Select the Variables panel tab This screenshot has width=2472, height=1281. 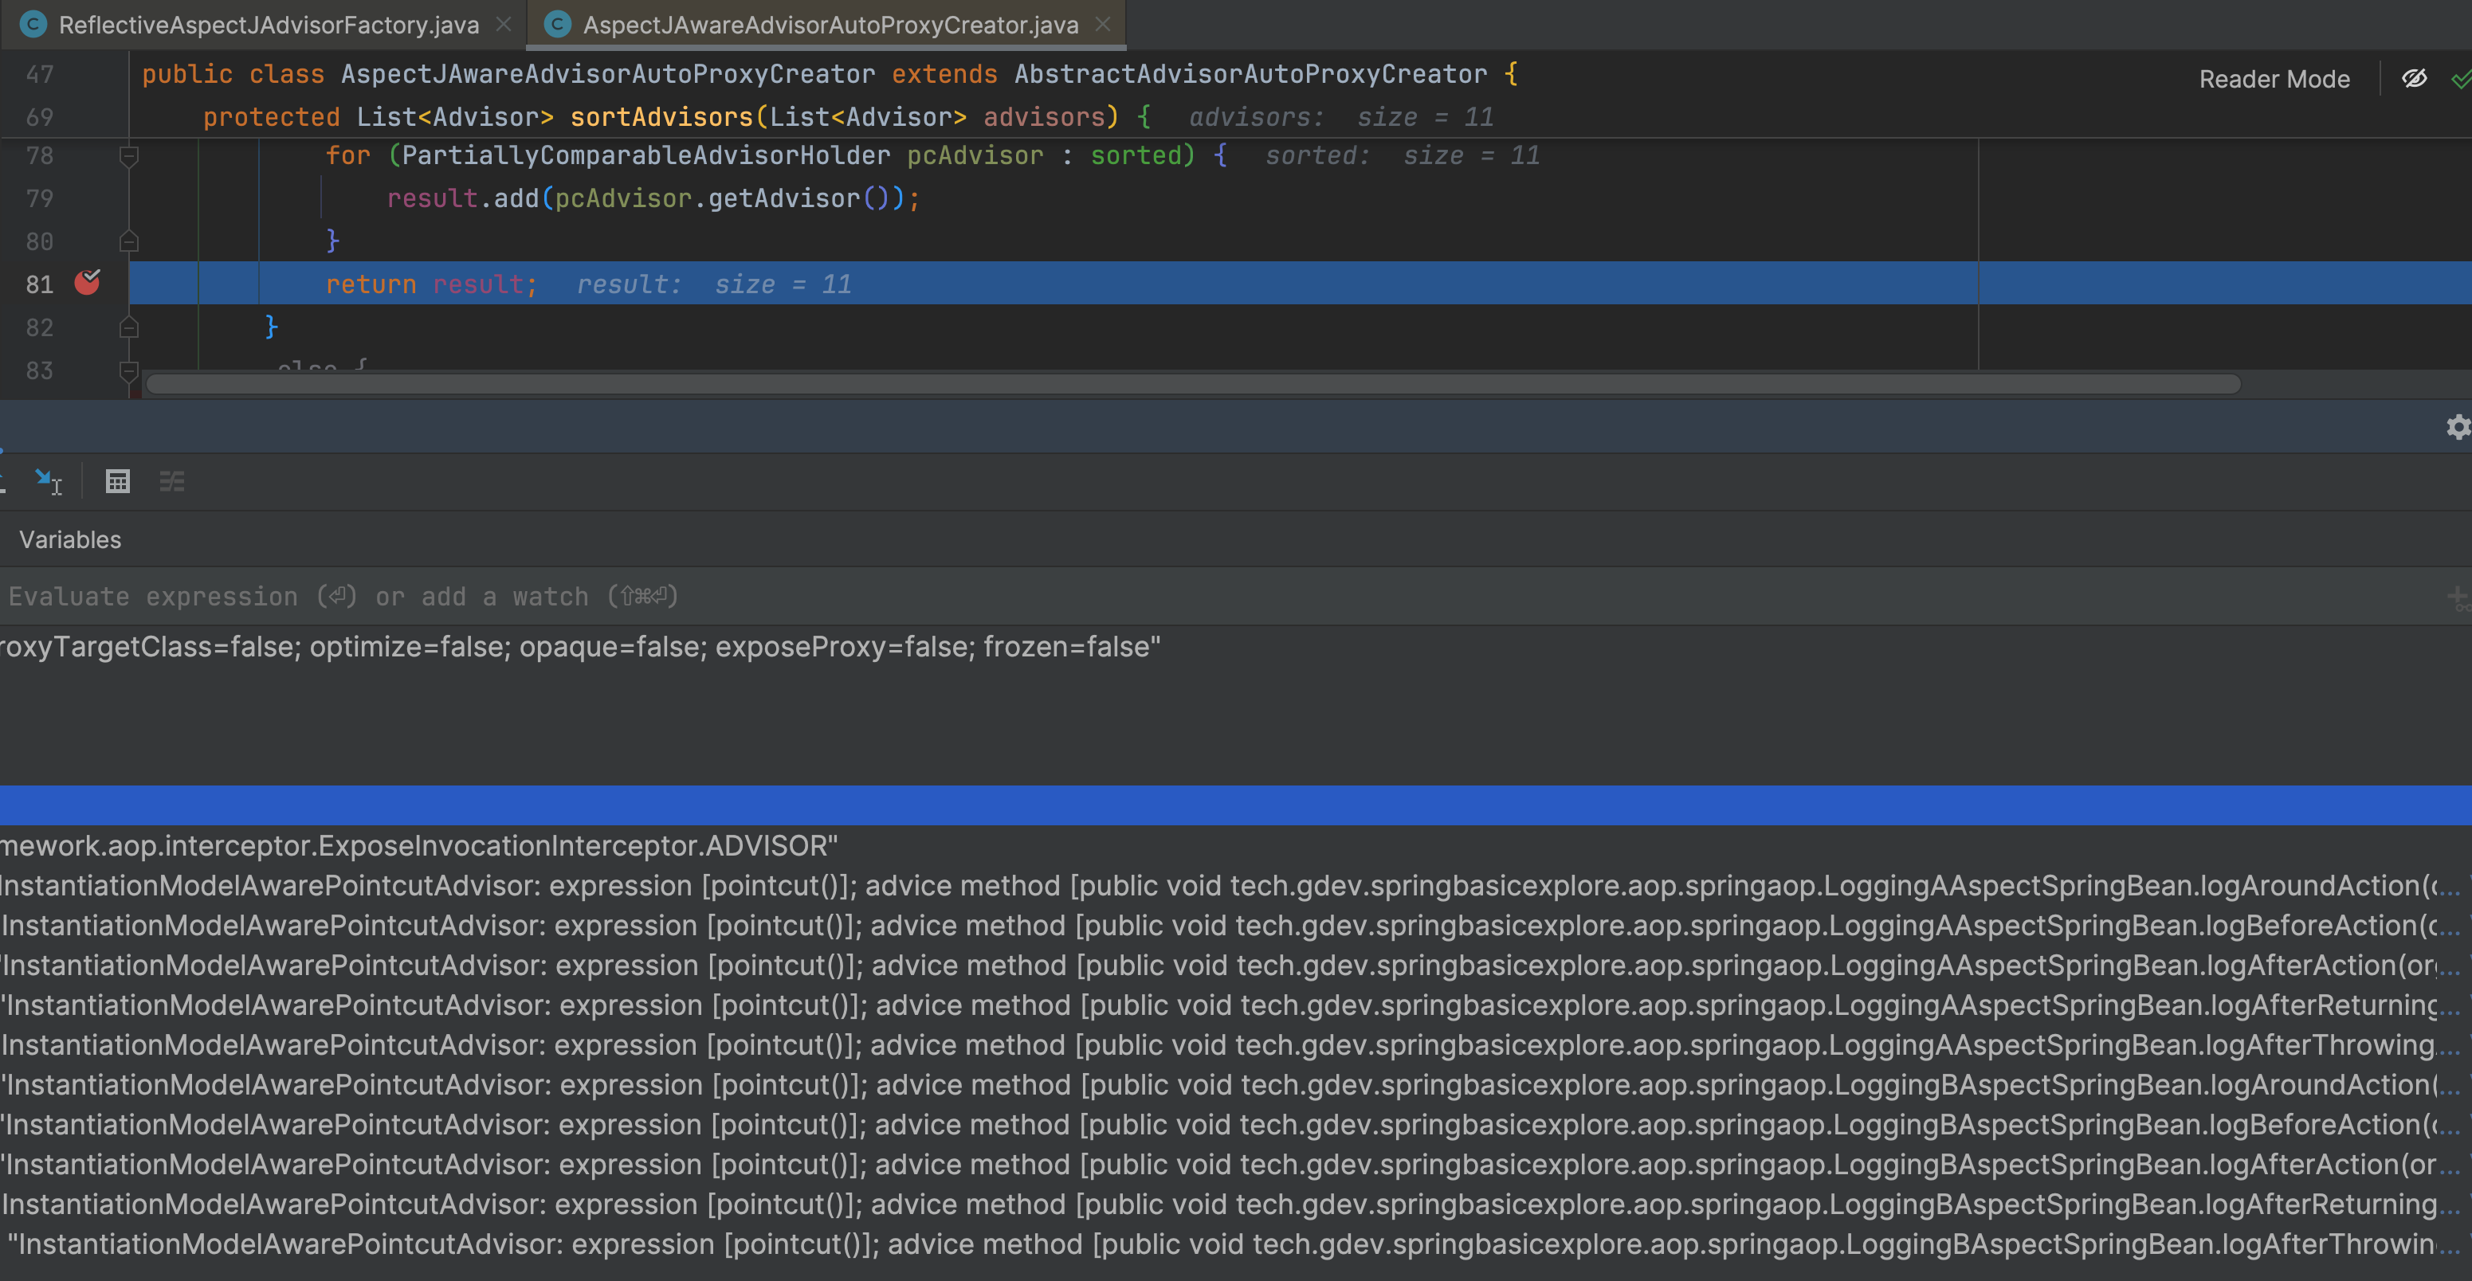70,539
